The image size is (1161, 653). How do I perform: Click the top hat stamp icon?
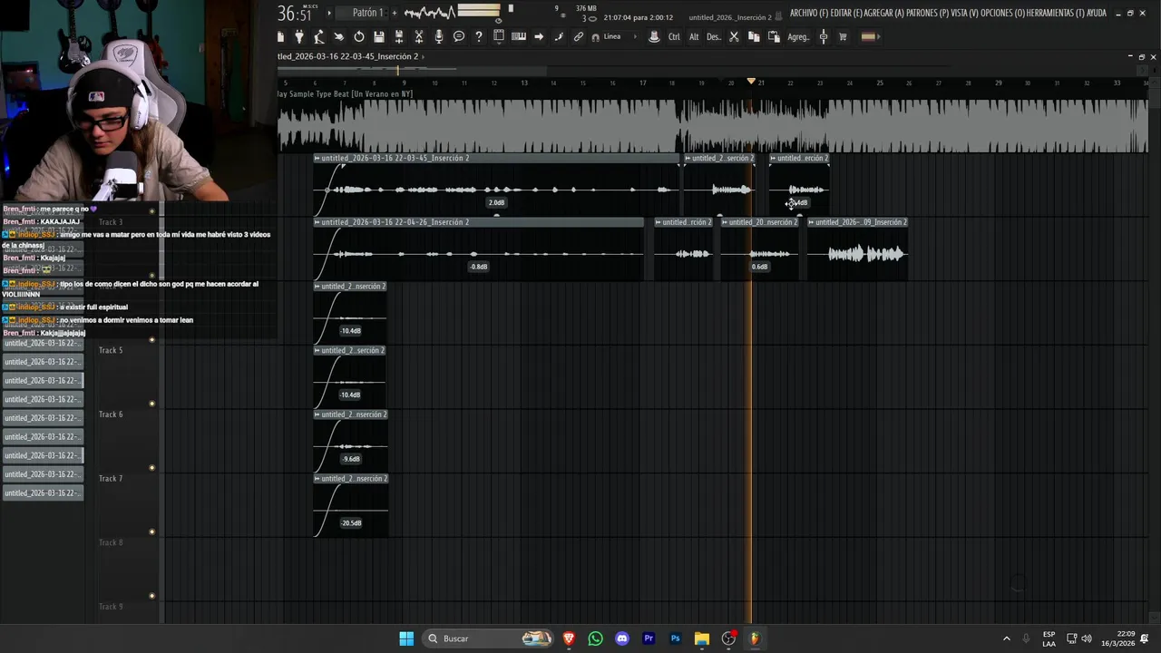[654, 37]
